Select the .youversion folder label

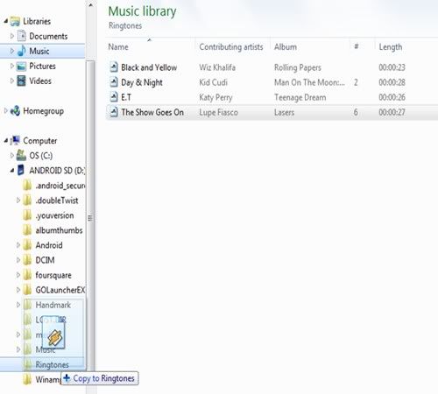point(54,215)
